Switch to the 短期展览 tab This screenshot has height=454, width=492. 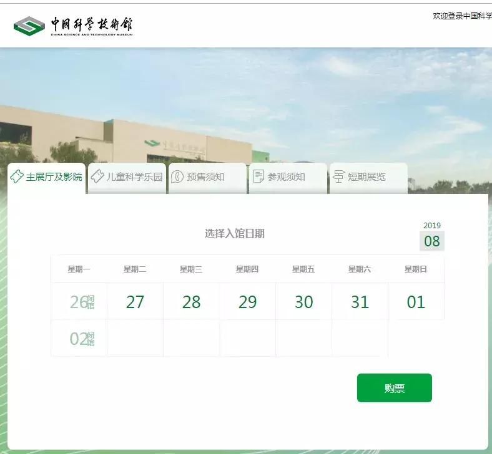[x=367, y=176]
